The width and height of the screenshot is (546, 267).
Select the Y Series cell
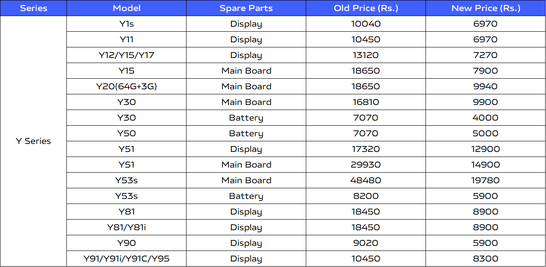pyautogui.click(x=33, y=141)
